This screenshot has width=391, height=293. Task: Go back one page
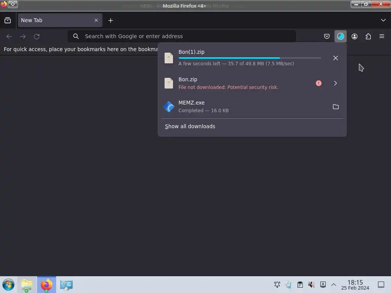(x=9, y=36)
